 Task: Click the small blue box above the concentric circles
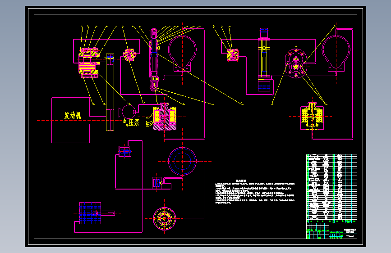click(125, 151)
